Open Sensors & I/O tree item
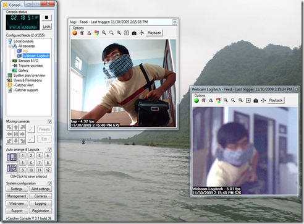Image resolution: width=304 pixels, height=224 pixels. point(28,61)
